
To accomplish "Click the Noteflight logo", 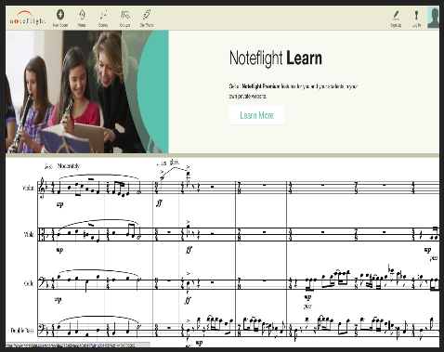I will click(28, 19).
